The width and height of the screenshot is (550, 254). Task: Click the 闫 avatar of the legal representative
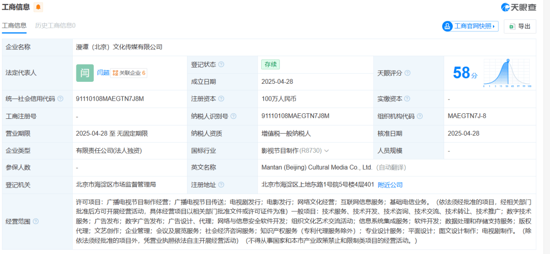point(85,73)
